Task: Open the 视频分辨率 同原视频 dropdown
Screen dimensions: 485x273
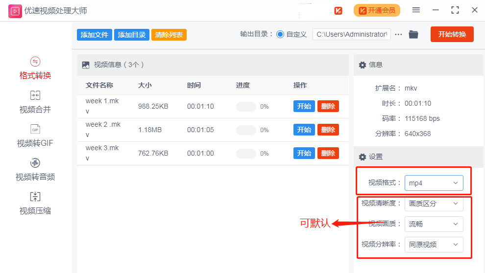Action: pos(434,245)
